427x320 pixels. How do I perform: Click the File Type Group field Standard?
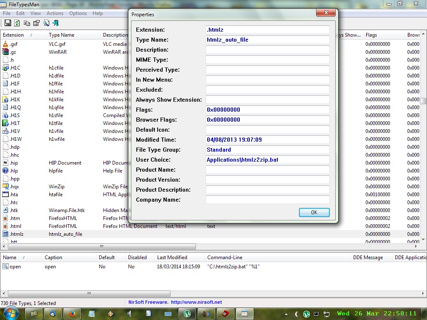pyautogui.click(x=267, y=150)
